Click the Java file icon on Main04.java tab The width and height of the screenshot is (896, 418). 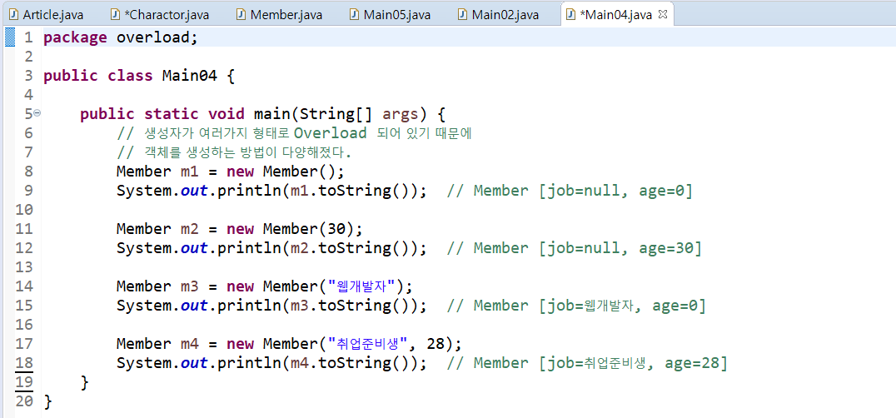coord(571,14)
